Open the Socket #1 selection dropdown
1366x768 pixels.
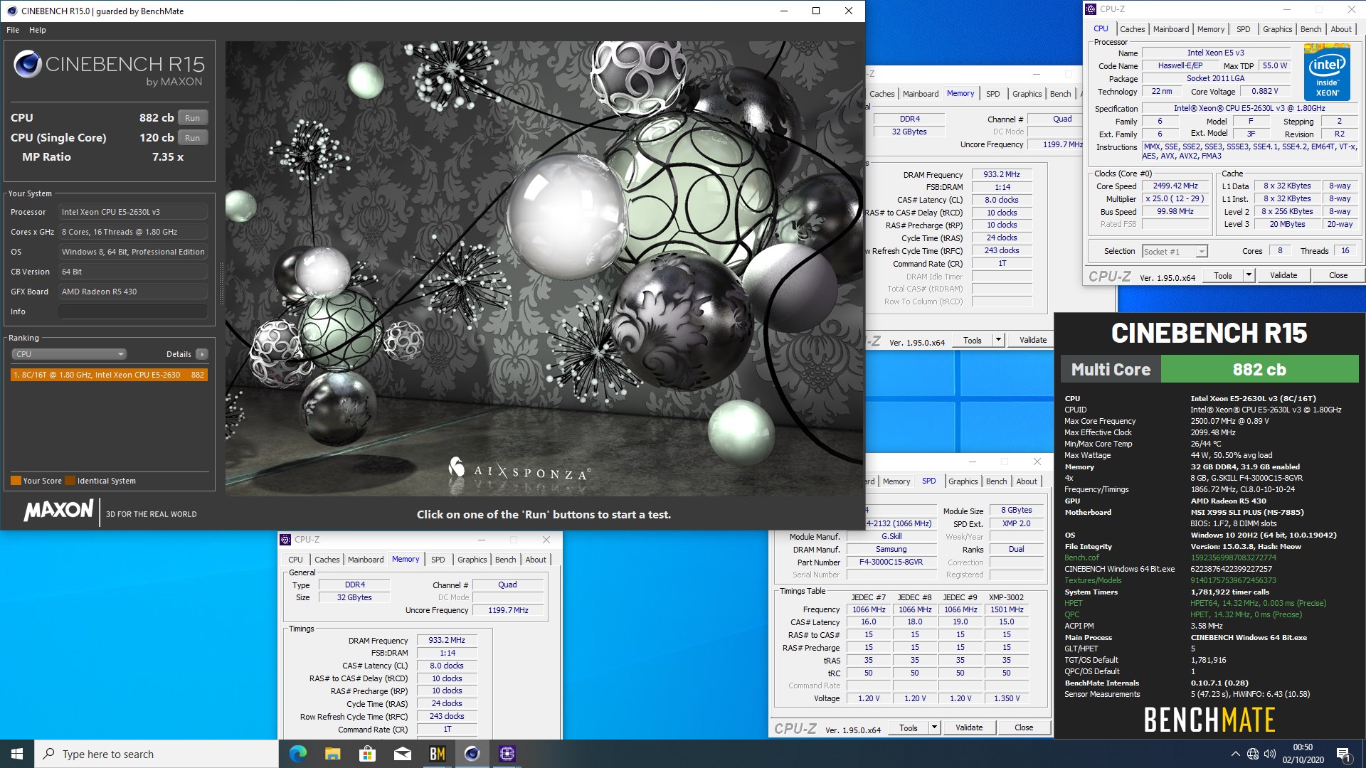point(1175,251)
